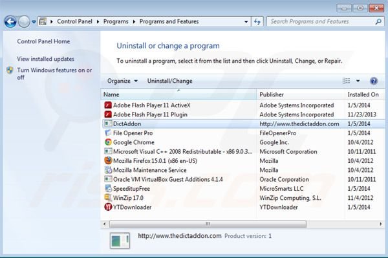
Task: Click Adobe Flash Player 11 ActiveX icon
Action: click(108, 105)
